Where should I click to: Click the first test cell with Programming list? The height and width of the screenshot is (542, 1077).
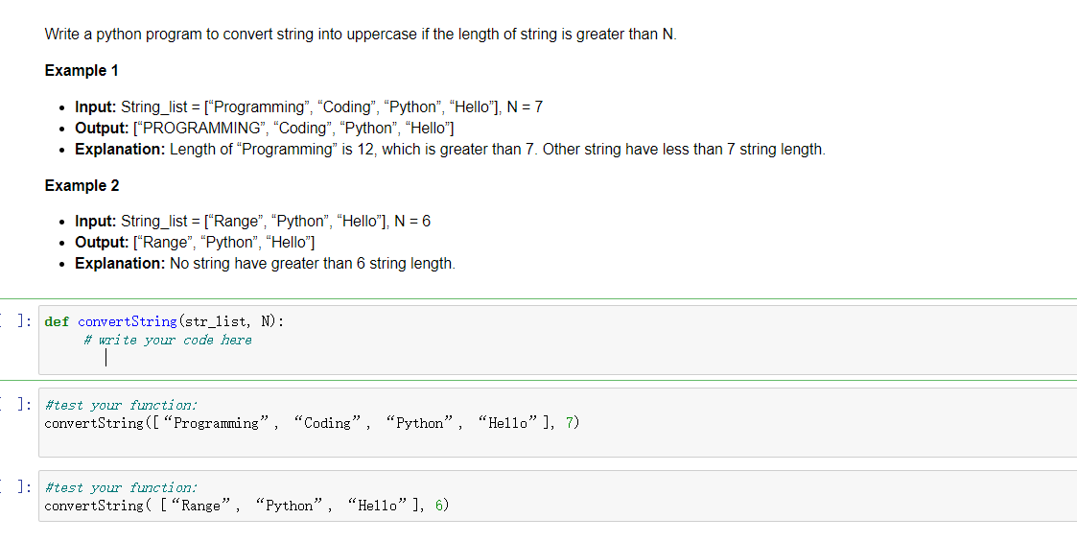[558, 422]
